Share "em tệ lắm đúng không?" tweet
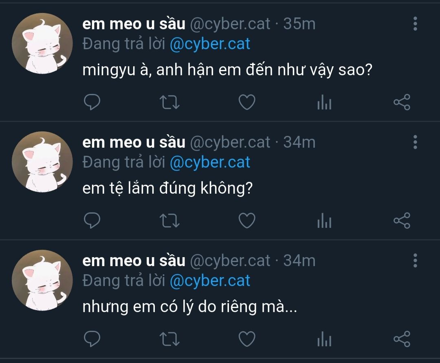 point(402,221)
